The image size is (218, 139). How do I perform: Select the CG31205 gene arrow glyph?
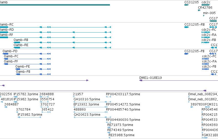tap(186, 5)
